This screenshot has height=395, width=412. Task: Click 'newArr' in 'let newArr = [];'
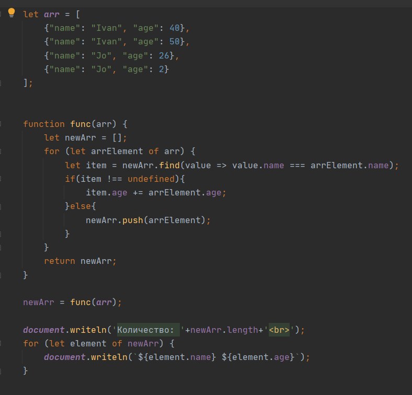coord(81,137)
